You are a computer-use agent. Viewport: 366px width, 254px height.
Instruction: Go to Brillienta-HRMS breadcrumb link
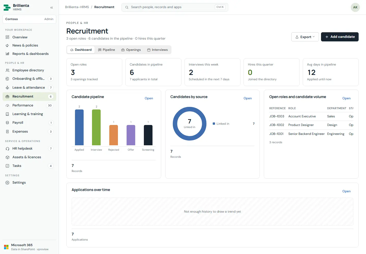click(x=77, y=7)
